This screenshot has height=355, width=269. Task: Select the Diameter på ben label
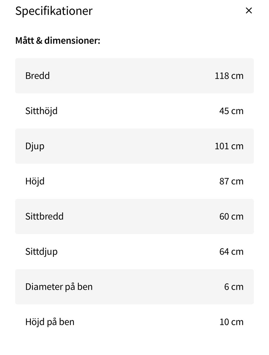[59, 287]
